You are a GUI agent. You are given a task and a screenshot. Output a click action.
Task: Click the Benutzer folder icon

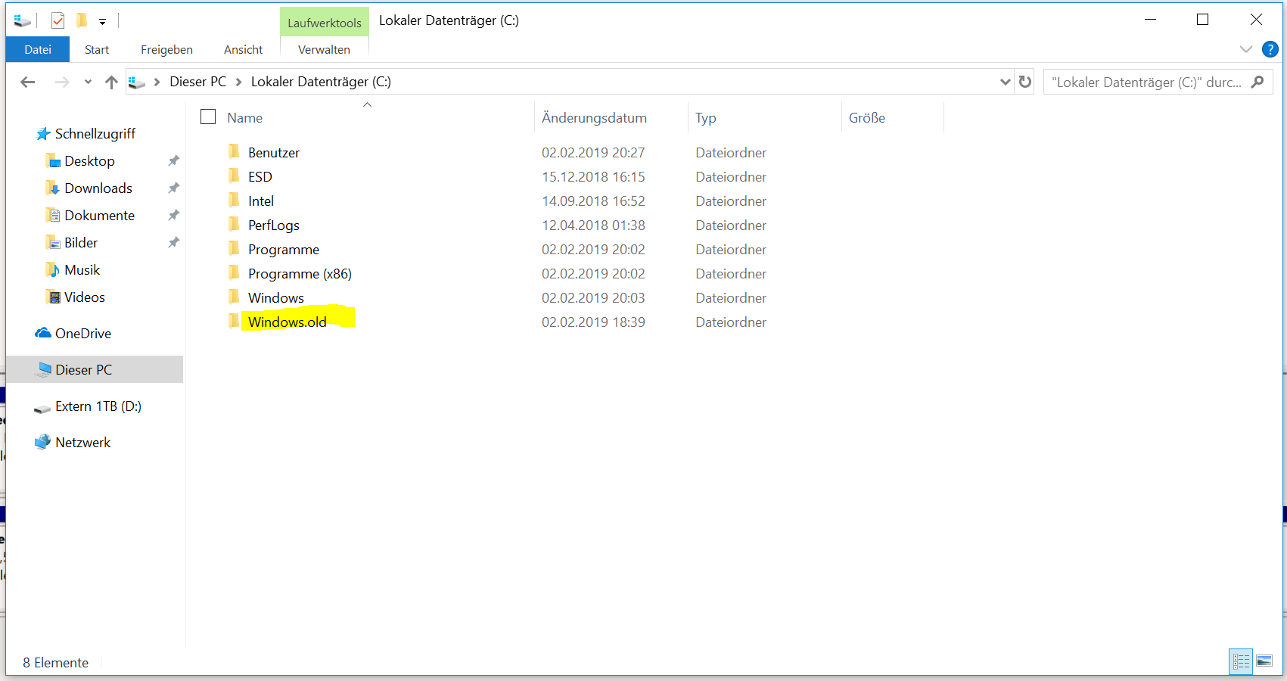pos(234,151)
